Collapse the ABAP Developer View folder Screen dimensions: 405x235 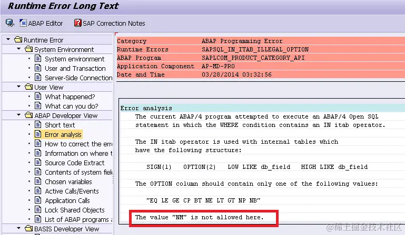pyautogui.click(x=18, y=115)
